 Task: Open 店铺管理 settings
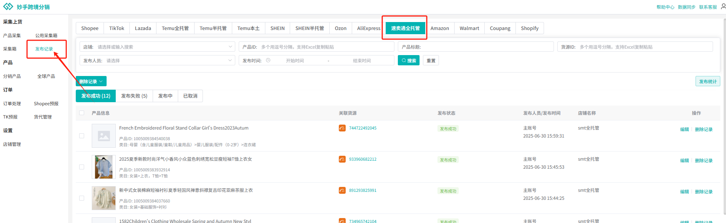12,144
